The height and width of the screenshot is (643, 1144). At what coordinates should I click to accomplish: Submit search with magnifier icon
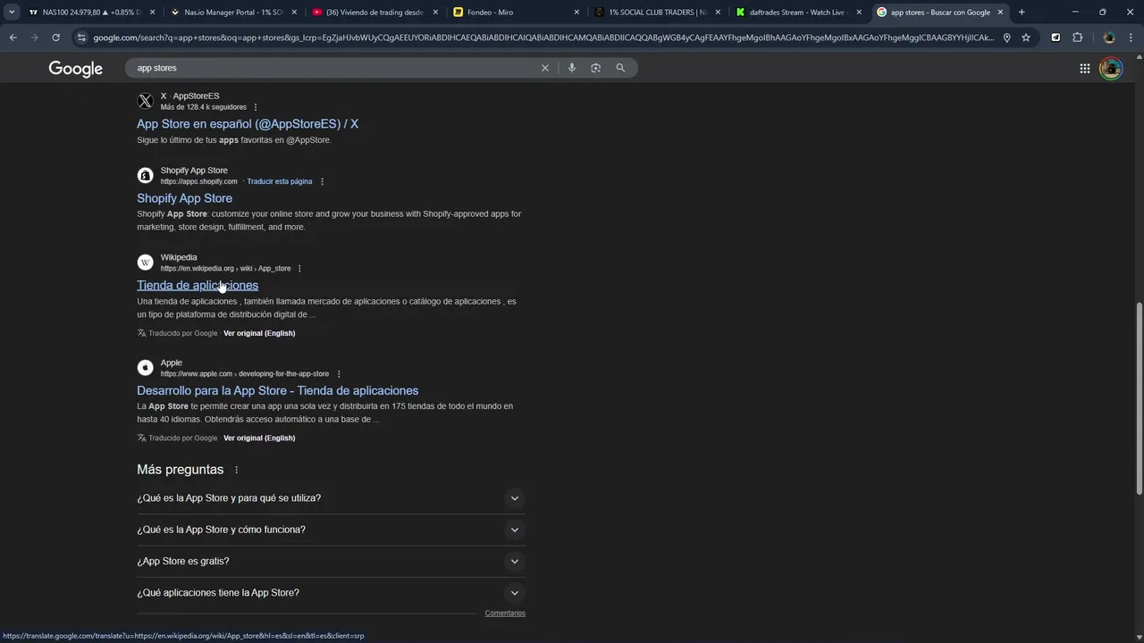(x=620, y=68)
